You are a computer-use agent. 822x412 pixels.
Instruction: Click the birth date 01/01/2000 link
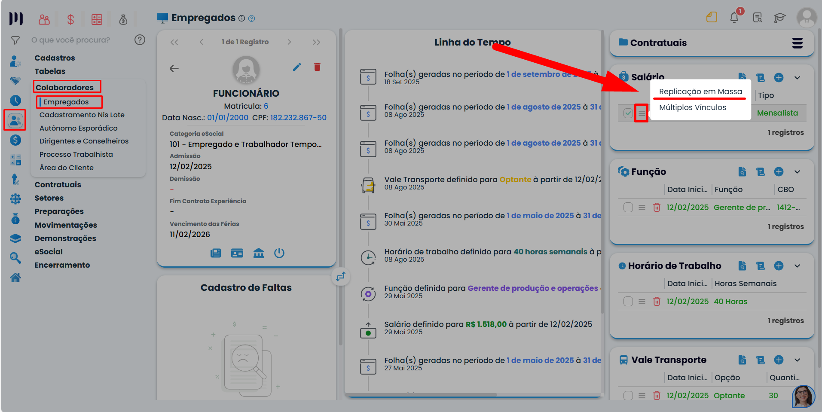tap(228, 118)
